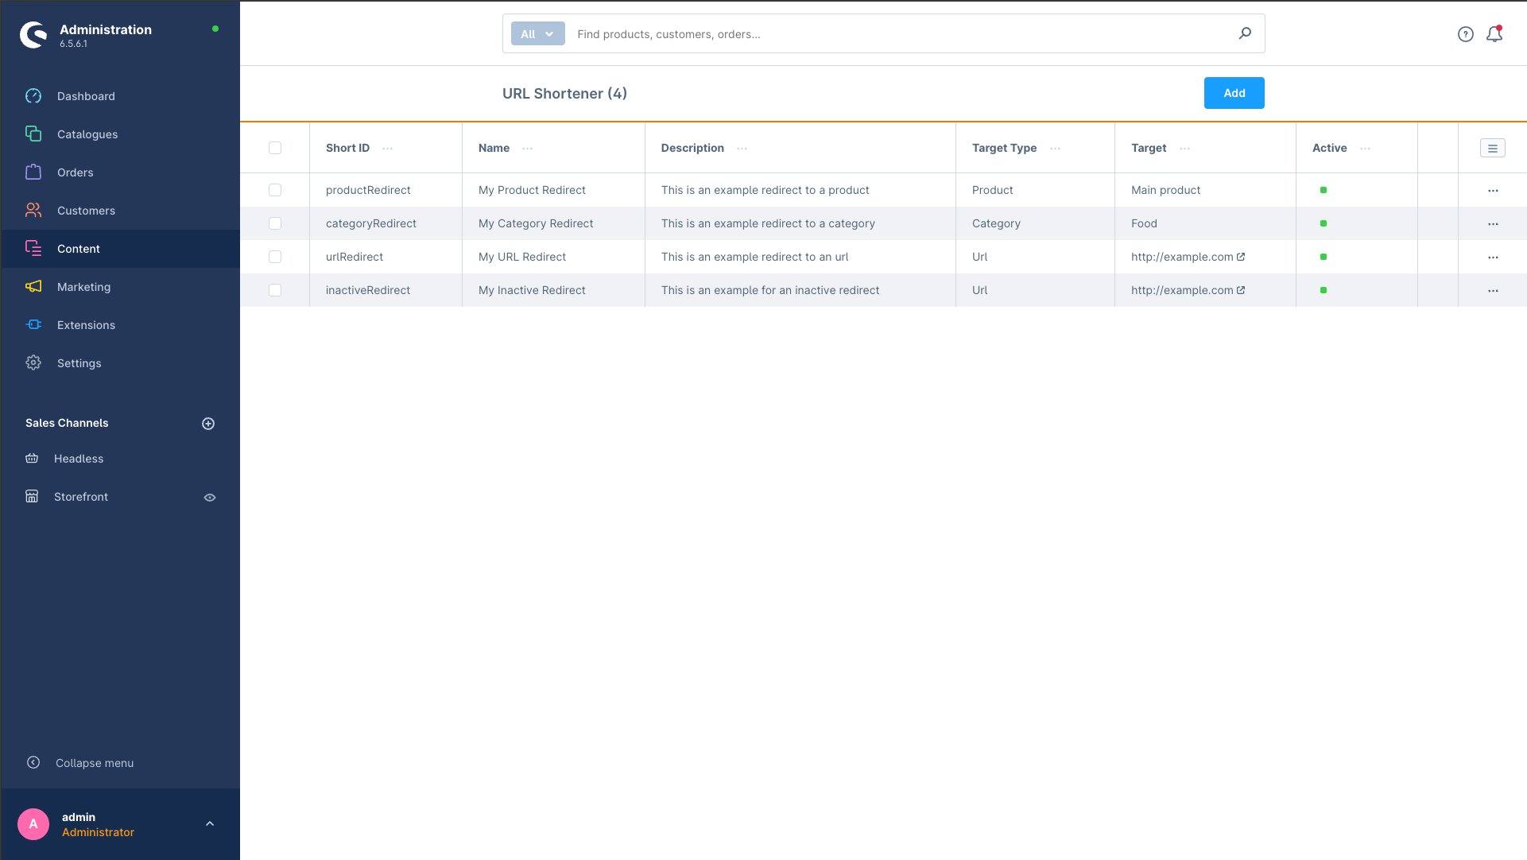Open the Marketing menu item
The height and width of the screenshot is (860, 1527).
[121, 287]
